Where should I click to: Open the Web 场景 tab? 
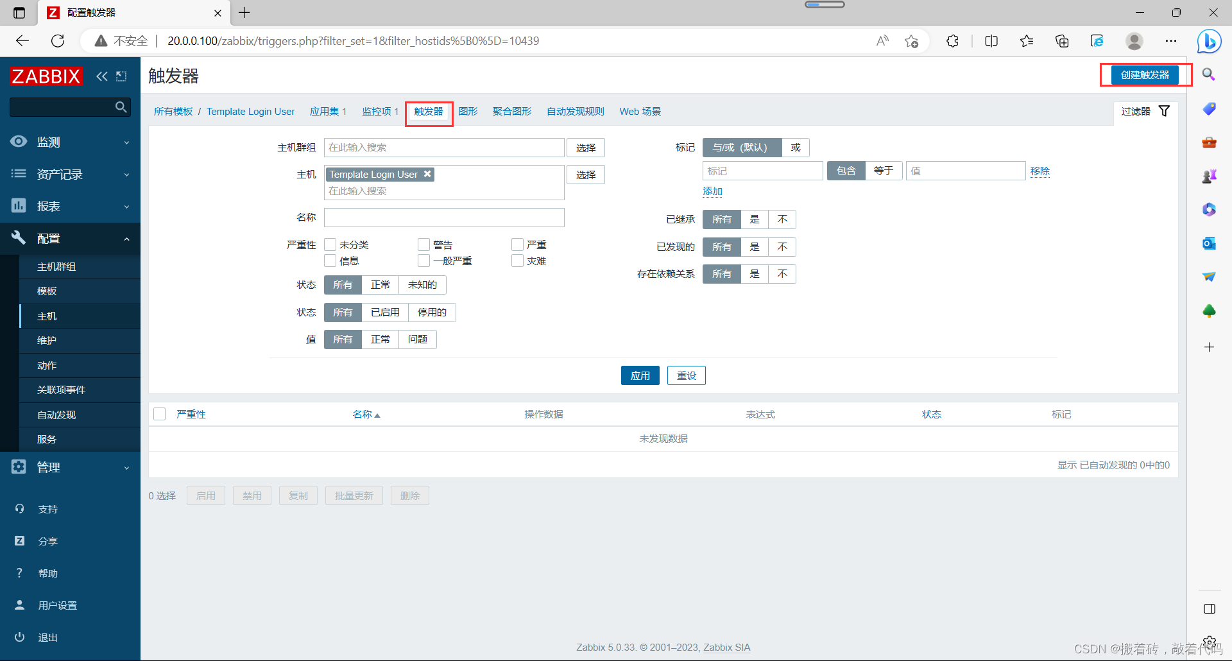640,112
